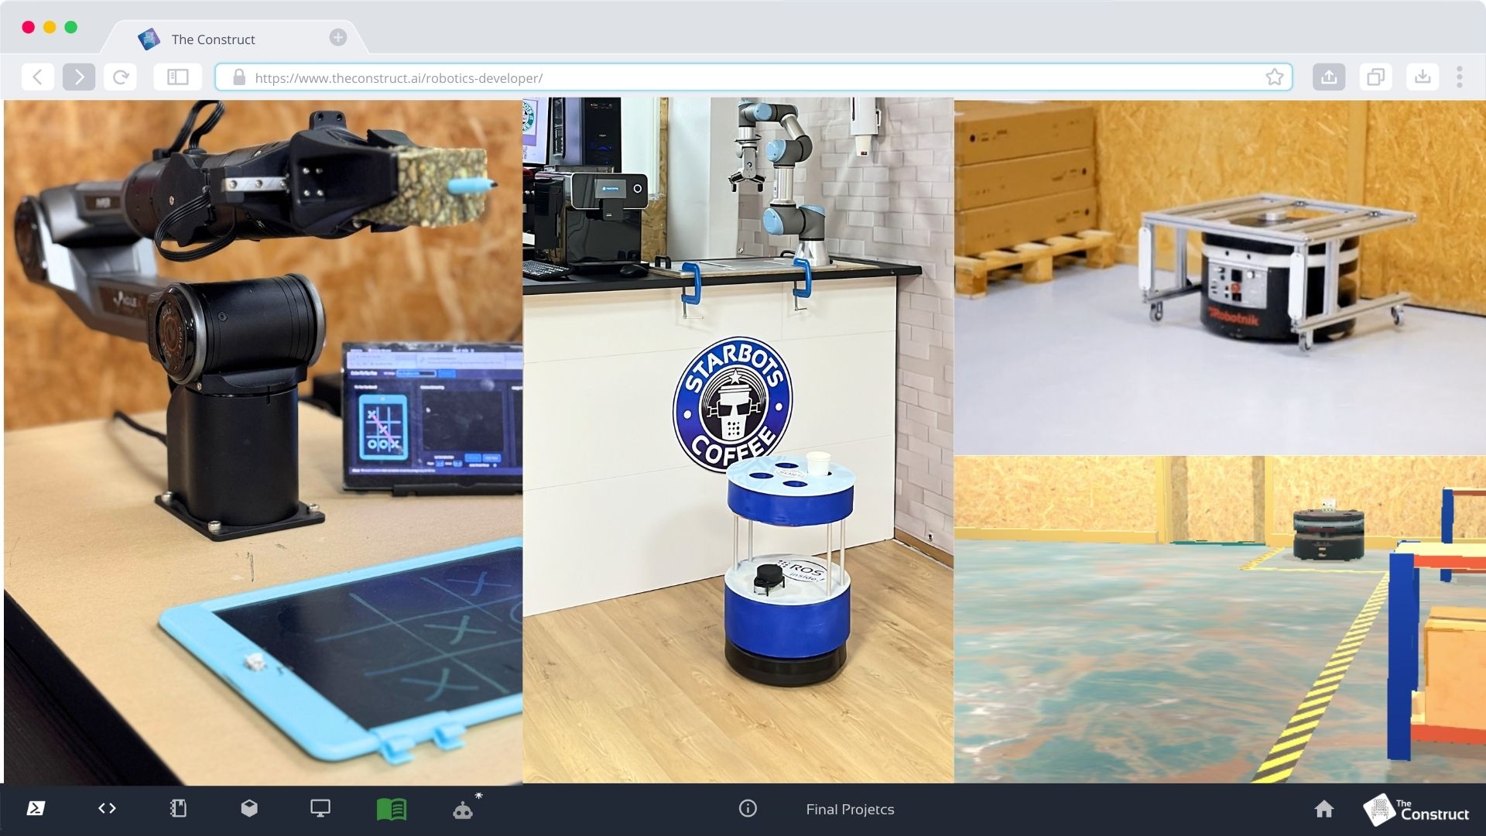Bookmark the page with the star

coord(1274,77)
